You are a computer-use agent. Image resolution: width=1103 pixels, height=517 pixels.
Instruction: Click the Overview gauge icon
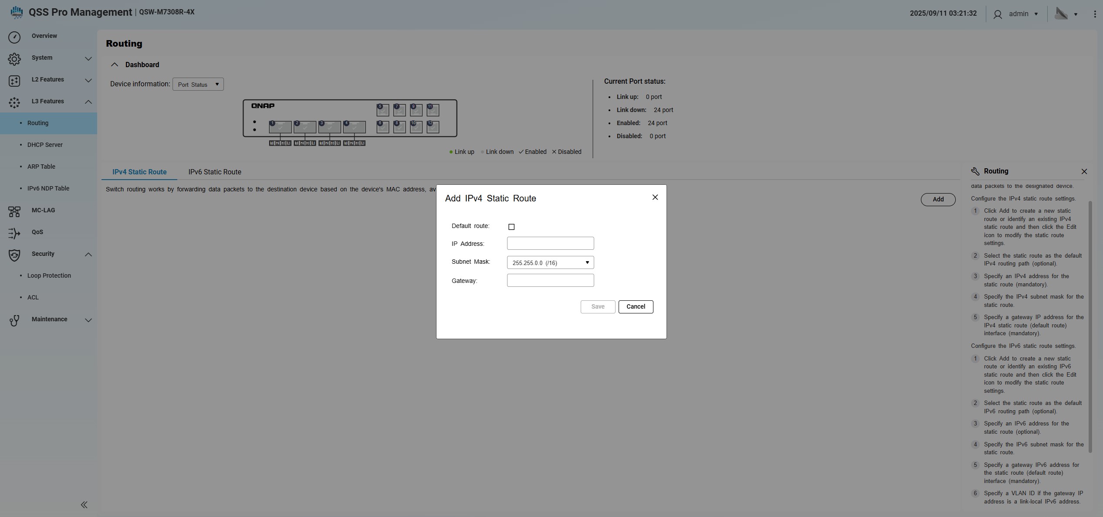(14, 37)
